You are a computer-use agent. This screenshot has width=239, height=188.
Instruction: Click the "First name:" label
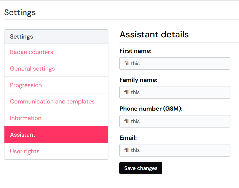pyautogui.click(x=135, y=51)
